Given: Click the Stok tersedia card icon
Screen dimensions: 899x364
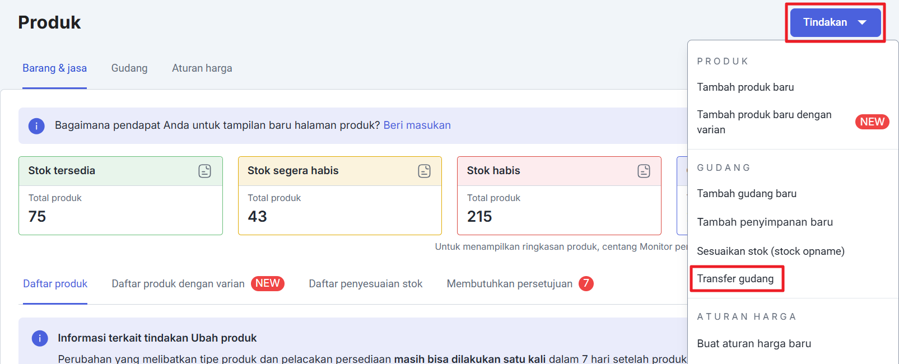Looking at the screenshot, I should 205,171.
